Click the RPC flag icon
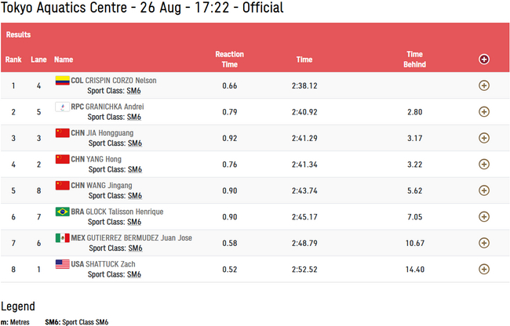 (62, 107)
